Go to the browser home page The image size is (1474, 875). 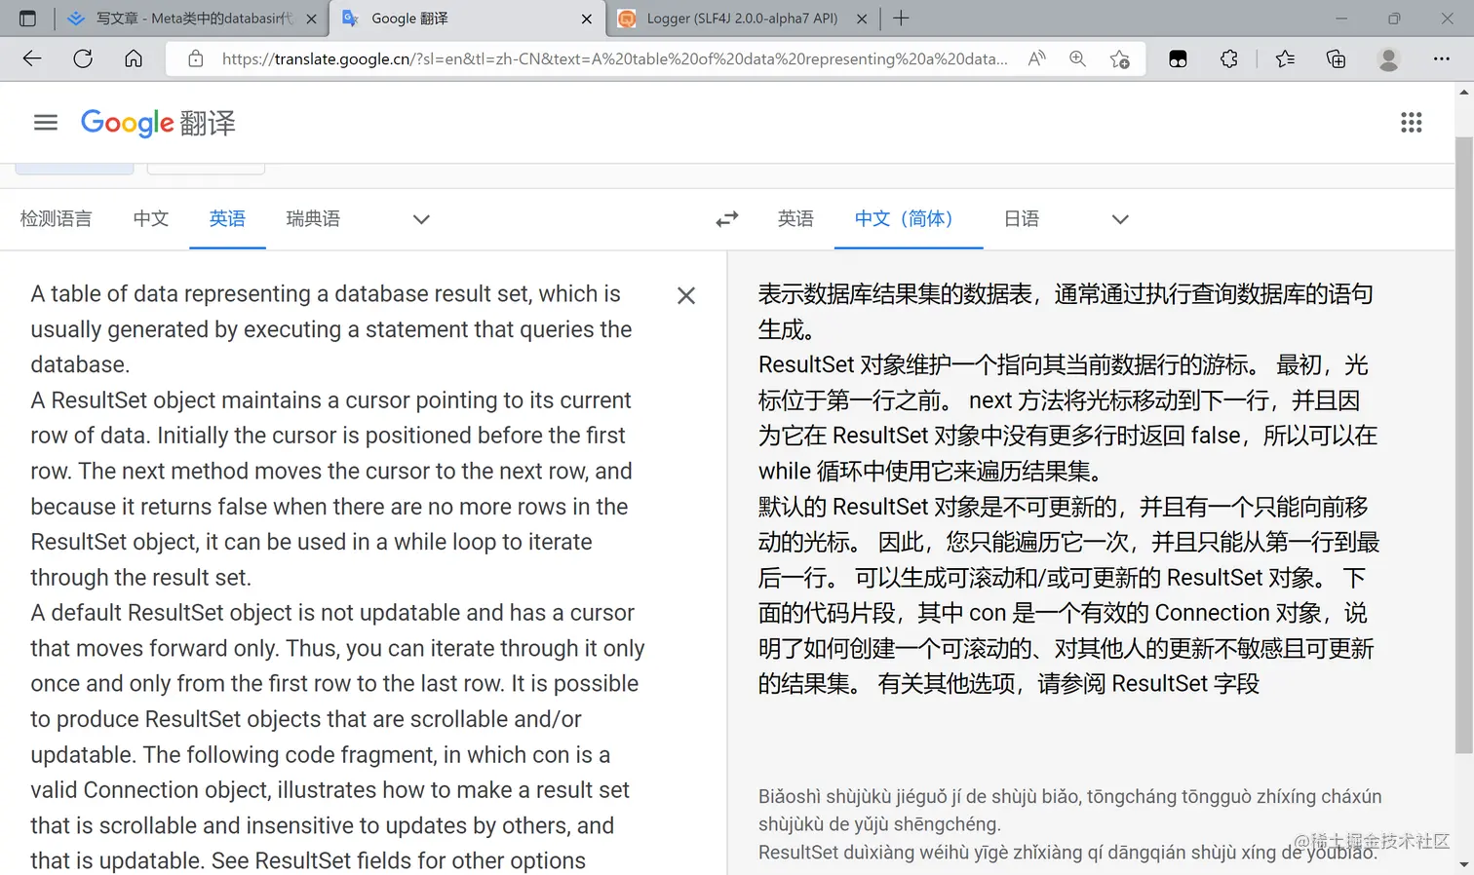[134, 58]
